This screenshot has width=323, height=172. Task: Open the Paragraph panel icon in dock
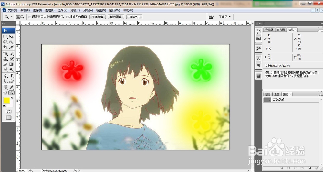(258, 66)
